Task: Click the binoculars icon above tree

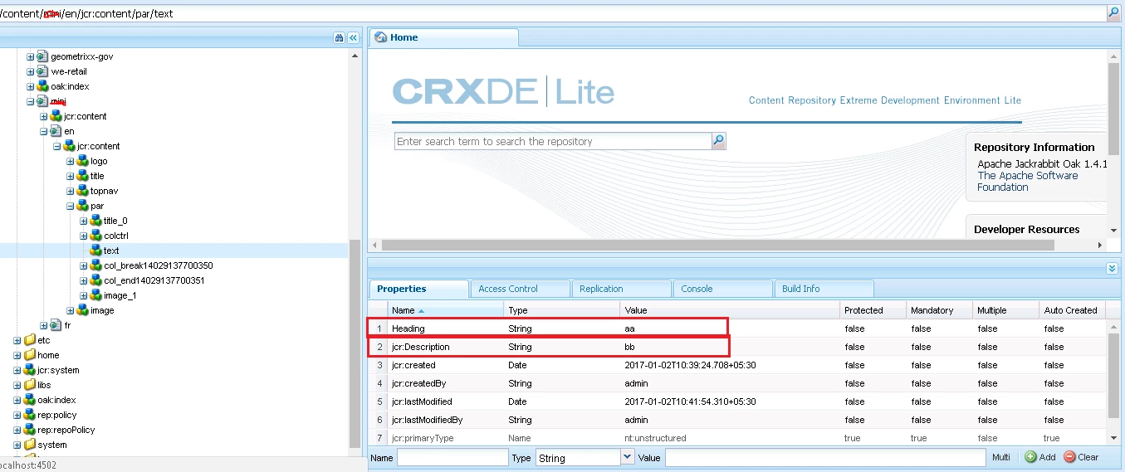Action: tap(339, 38)
